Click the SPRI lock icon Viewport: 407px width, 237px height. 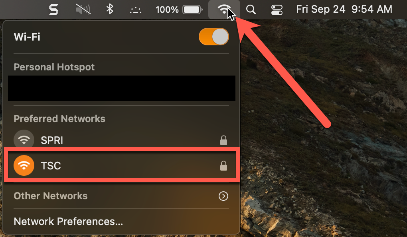tap(223, 140)
